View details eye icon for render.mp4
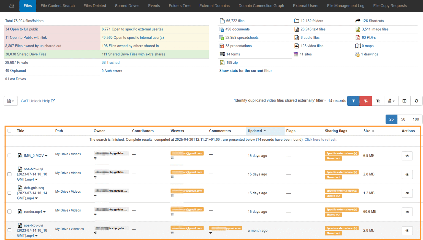 pos(407,212)
